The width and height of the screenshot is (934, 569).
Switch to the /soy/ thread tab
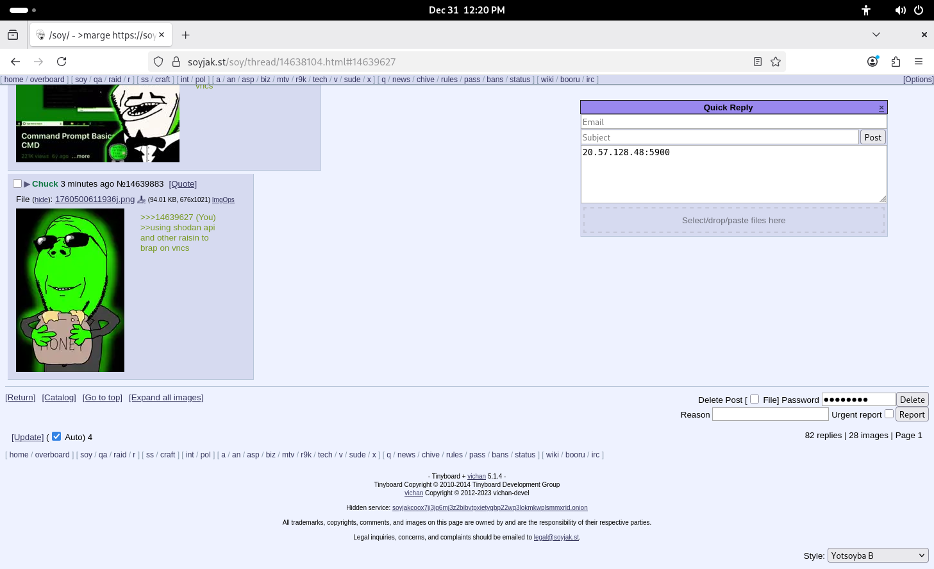101,35
